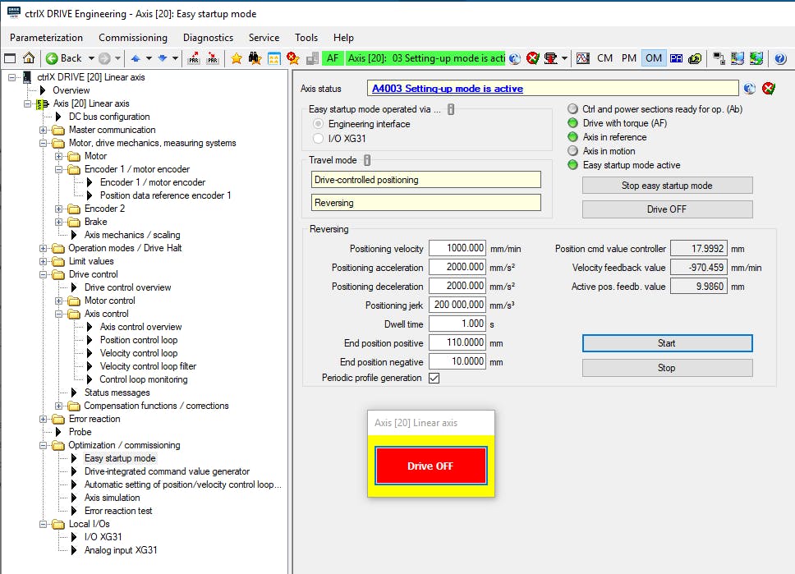Click the gray Drive OFF button
This screenshot has width=795, height=574.
[667, 209]
